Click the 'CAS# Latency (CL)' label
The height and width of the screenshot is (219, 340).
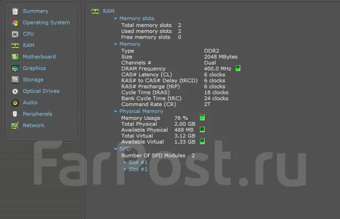147,75
